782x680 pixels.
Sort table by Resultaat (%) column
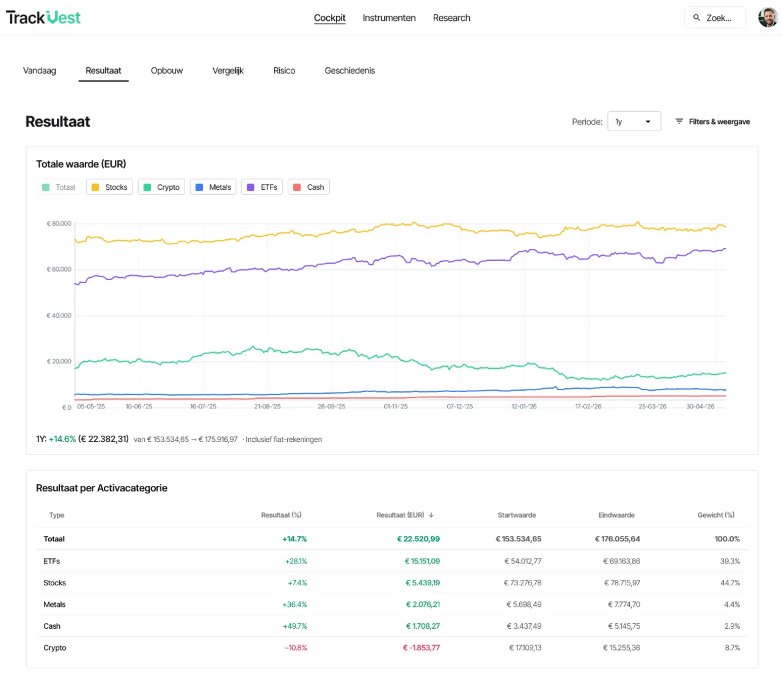coord(281,515)
